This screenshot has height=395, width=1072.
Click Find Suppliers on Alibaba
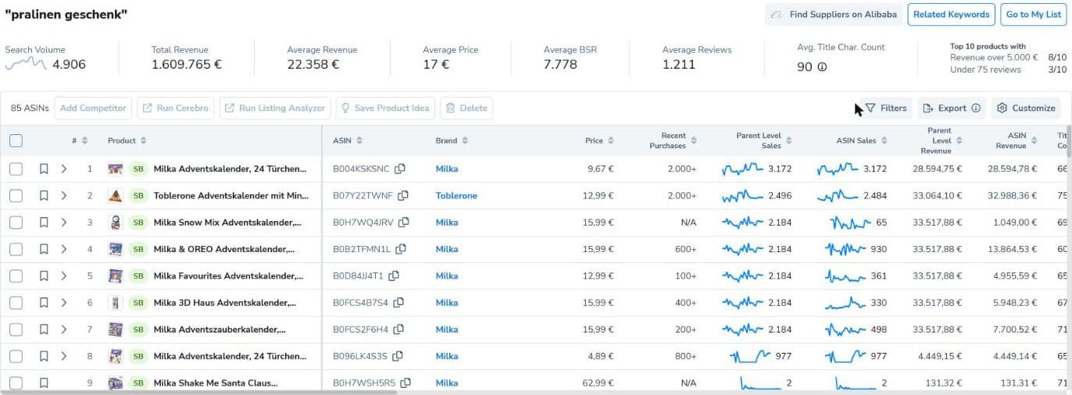[834, 14]
